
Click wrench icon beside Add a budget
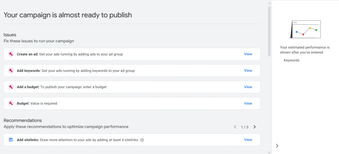[11, 87]
